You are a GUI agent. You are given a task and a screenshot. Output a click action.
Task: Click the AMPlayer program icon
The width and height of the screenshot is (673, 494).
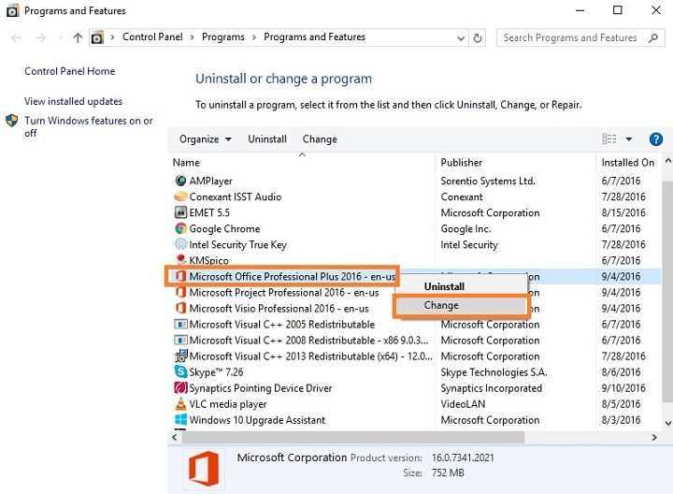click(x=180, y=181)
